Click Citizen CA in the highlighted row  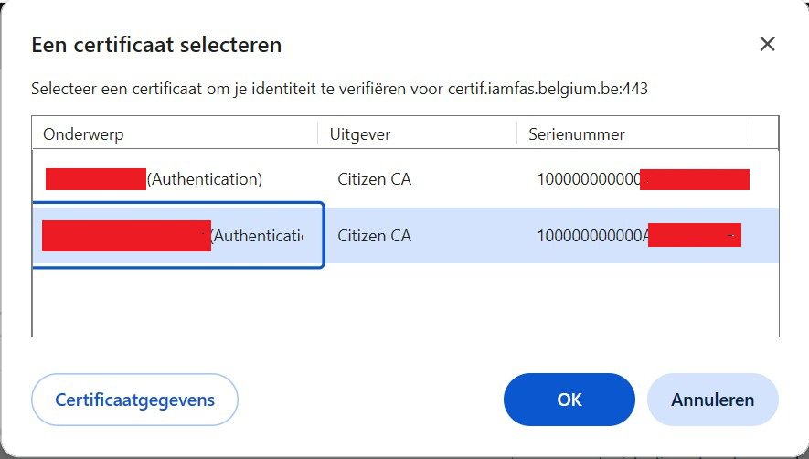(x=374, y=236)
